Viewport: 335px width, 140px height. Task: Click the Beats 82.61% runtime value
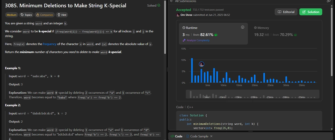tap(205, 35)
